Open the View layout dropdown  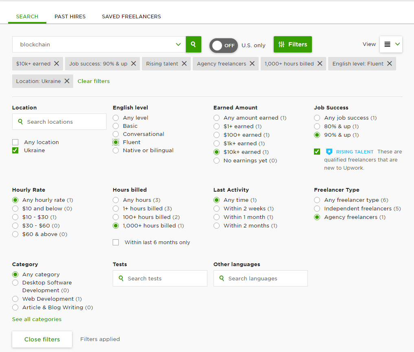point(391,44)
